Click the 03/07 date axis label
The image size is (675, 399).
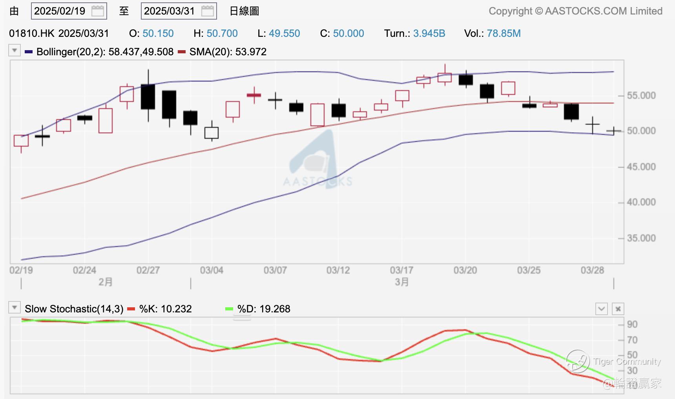[275, 270]
